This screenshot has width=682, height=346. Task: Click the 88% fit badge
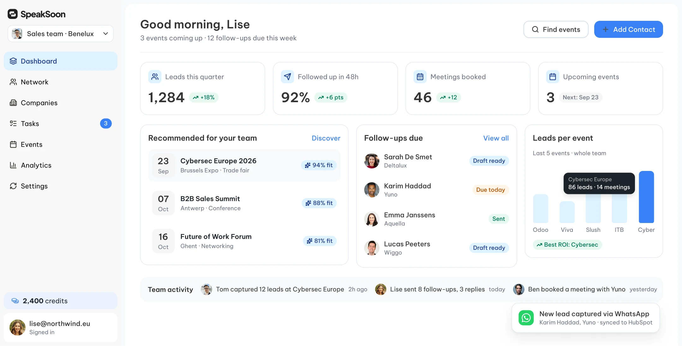[x=319, y=203]
